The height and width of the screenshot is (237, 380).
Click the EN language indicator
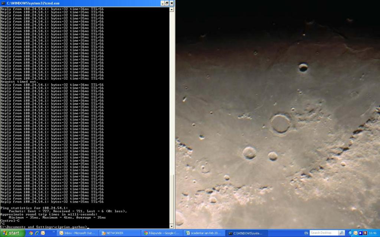pos(306,233)
